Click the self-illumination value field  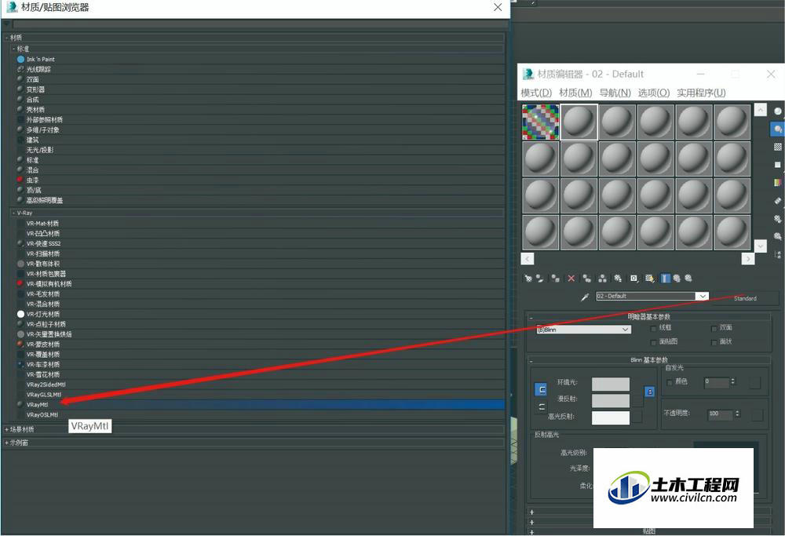coord(717,382)
